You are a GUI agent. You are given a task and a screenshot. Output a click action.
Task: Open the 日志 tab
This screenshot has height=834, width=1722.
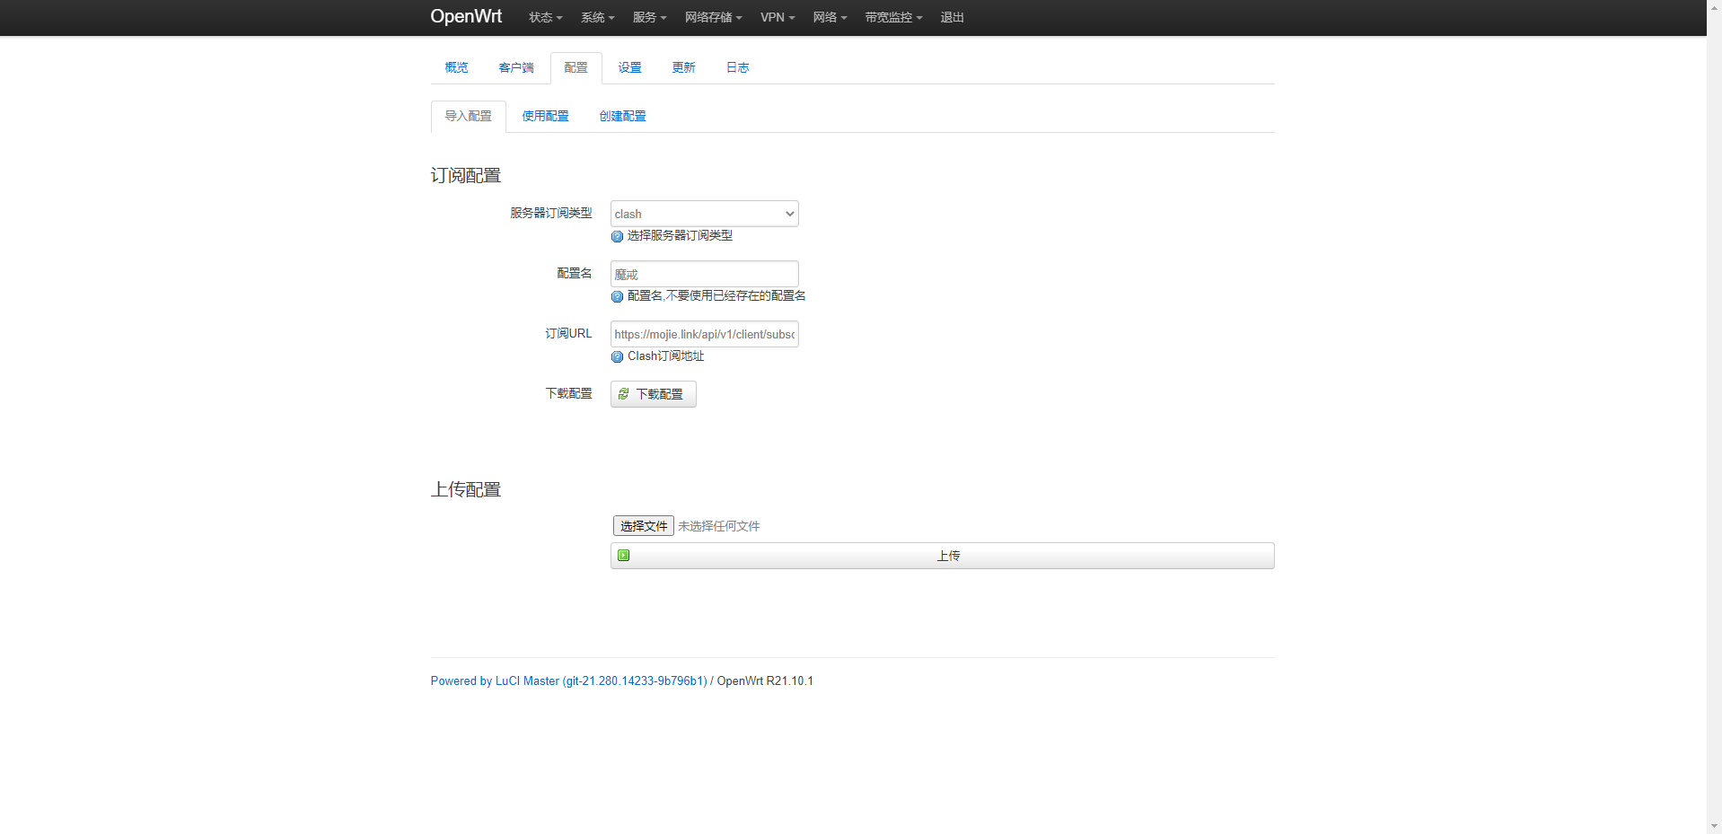pyautogui.click(x=737, y=67)
